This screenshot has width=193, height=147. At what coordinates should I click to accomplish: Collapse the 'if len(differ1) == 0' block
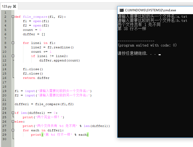point(13,113)
